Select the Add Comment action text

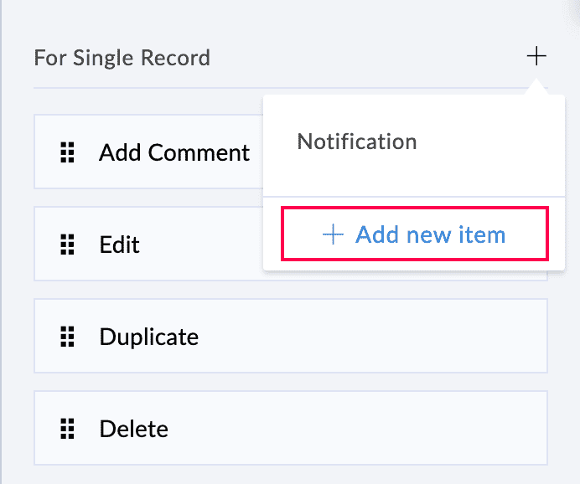coord(174,152)
